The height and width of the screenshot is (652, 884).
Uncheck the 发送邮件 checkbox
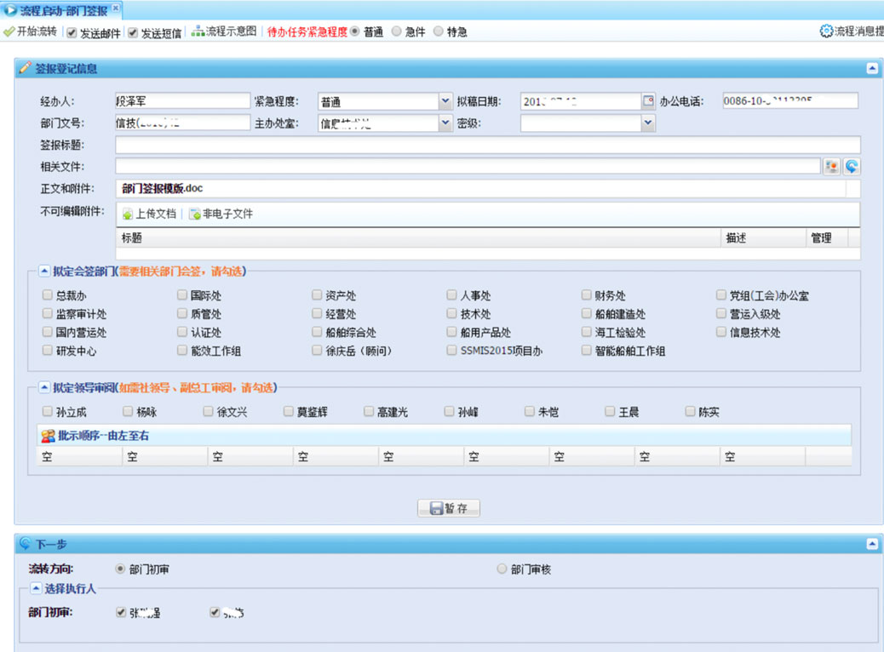tap(70, 31)
